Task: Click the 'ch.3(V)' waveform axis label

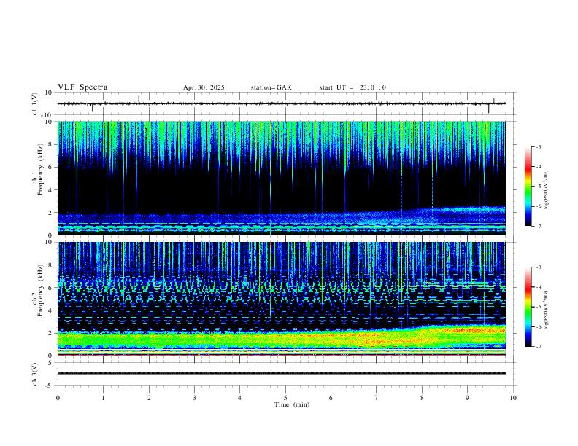Action: click(34, 374)
